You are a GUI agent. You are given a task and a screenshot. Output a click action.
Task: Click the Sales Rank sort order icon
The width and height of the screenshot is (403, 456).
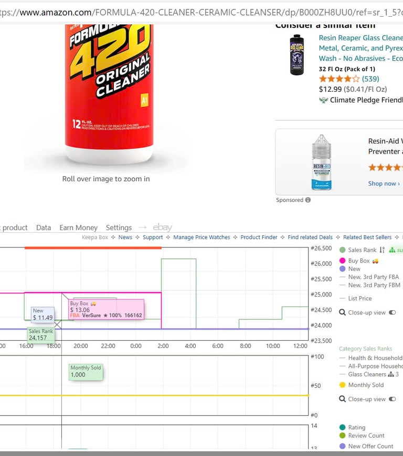pyautogui.click(x=382, y=250)
